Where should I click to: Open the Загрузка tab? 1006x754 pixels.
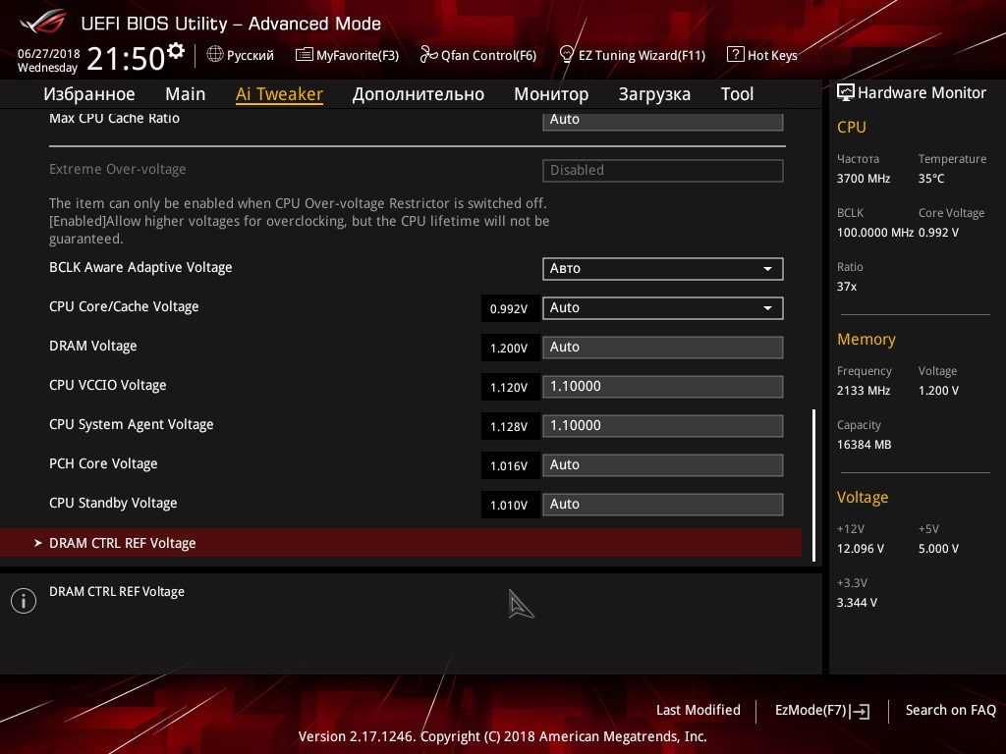[654, 94]
